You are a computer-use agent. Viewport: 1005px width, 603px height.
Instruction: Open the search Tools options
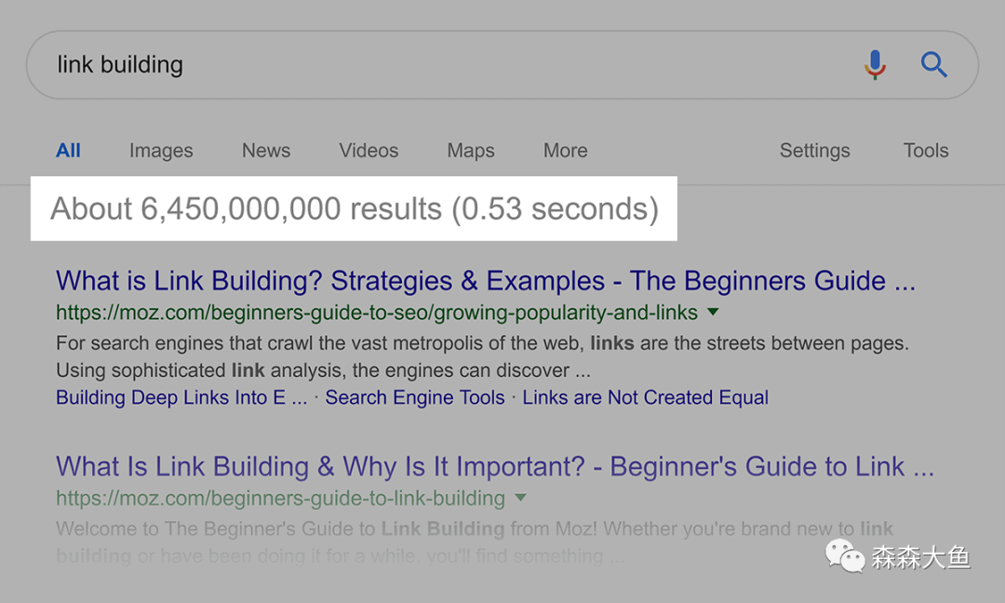click(926, 151)
